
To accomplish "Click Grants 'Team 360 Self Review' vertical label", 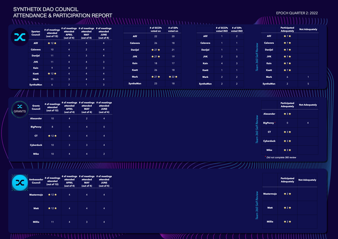I will (x=257, y=129).
